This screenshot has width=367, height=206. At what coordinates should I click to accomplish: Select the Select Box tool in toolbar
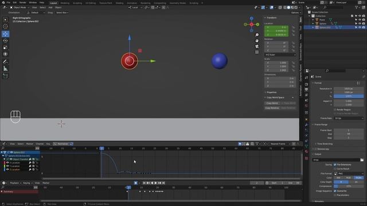[5, 20]
